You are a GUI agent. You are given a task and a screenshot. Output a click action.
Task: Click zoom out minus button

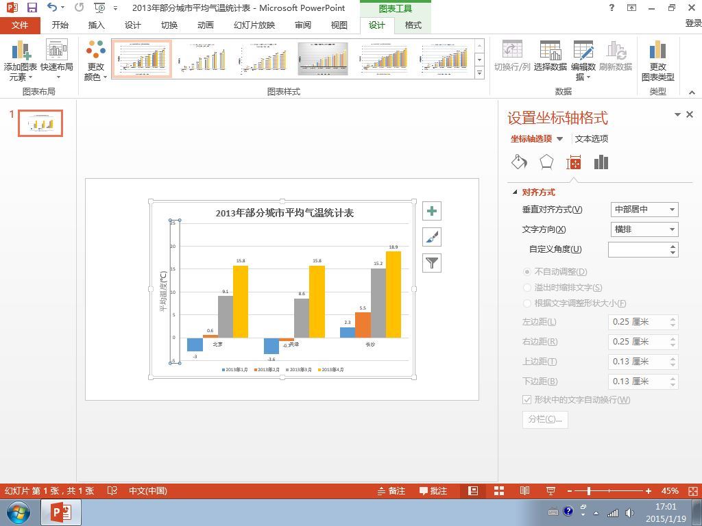point(570,491)
